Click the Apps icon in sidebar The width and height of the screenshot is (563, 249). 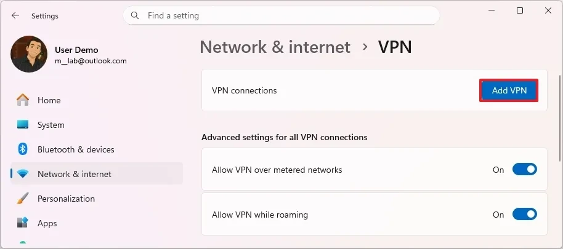(x=23, y=223)
